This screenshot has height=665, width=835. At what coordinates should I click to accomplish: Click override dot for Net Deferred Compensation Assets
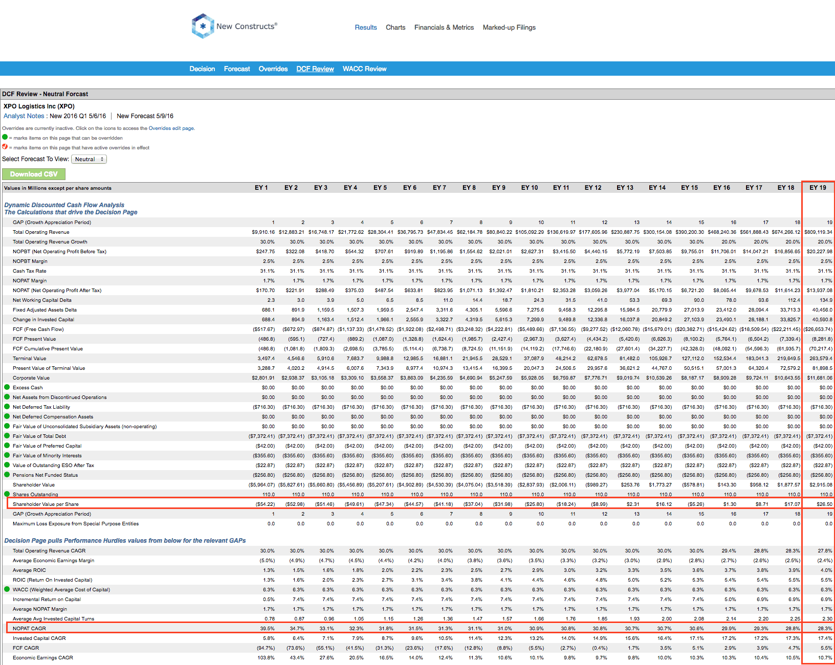tap(7, 416)
